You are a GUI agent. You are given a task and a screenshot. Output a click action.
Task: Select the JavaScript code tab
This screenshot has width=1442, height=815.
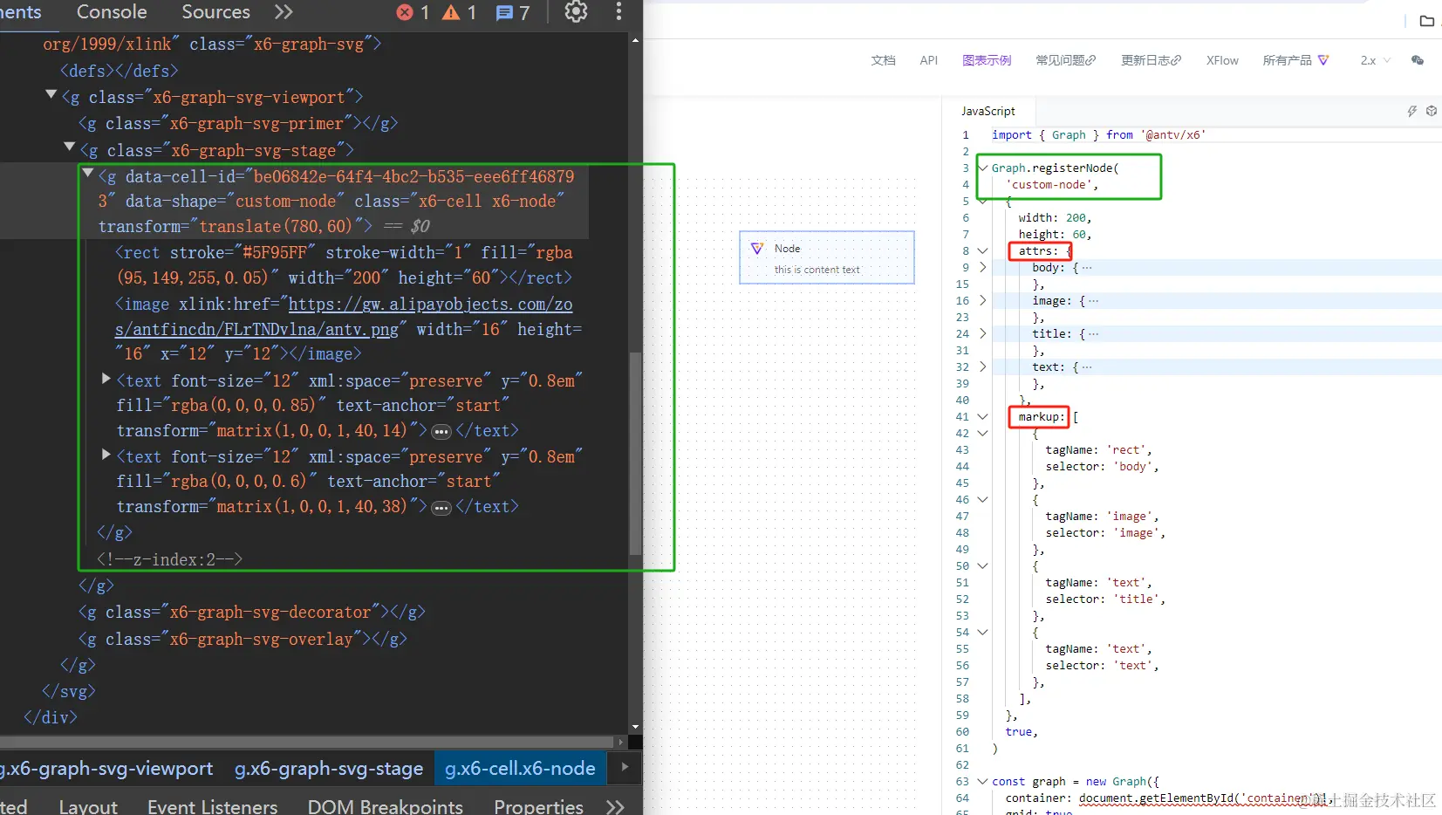point(988,111)
